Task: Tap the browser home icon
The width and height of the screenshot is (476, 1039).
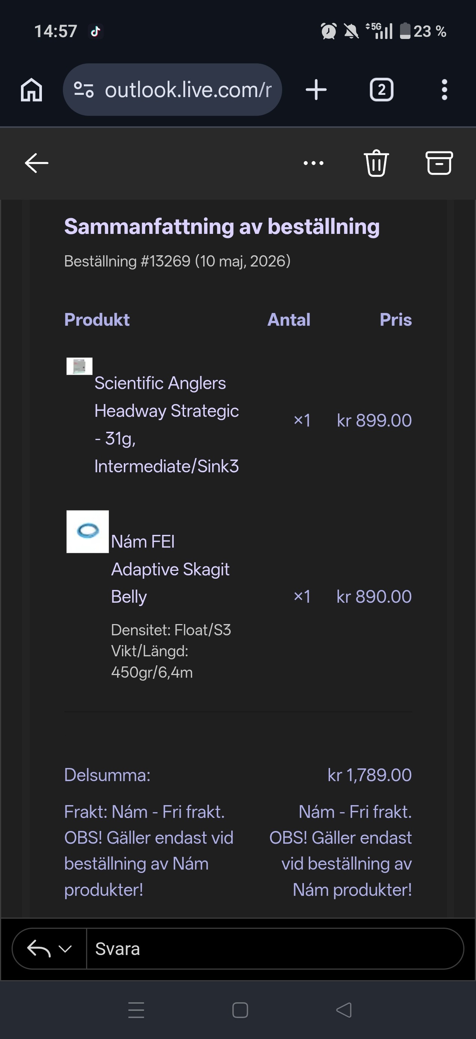Action: pos(31,90)
